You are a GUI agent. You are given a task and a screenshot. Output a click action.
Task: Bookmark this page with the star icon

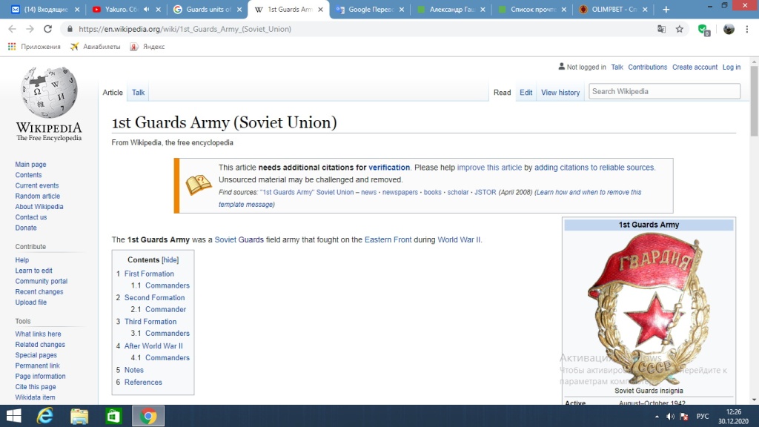[x=679, y=29]
